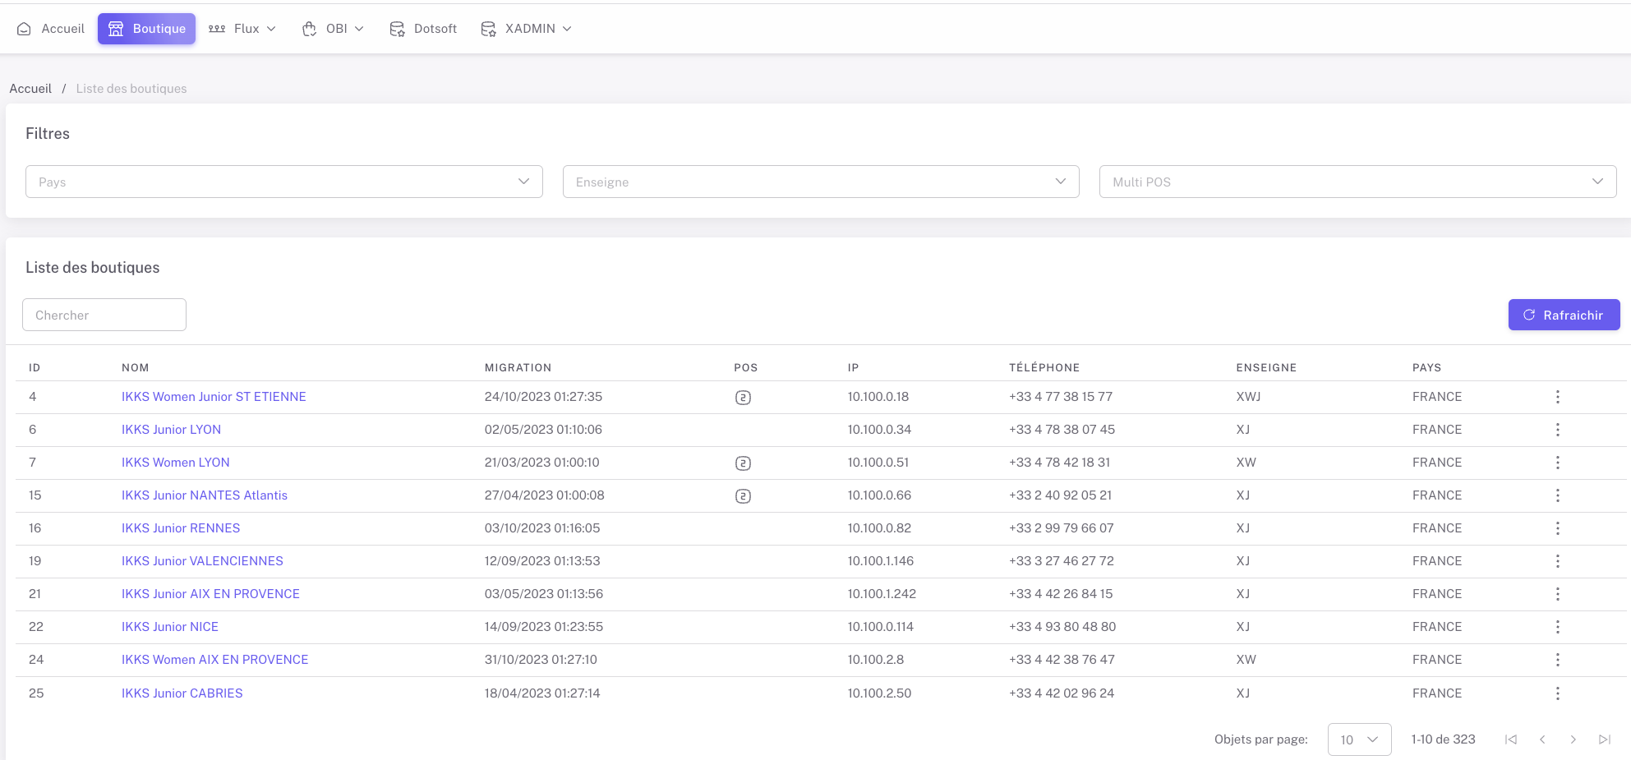Change the objects per page selector
Image resolution: width=1631 pixels, height=760 pixels.
tap(1359, 739)
